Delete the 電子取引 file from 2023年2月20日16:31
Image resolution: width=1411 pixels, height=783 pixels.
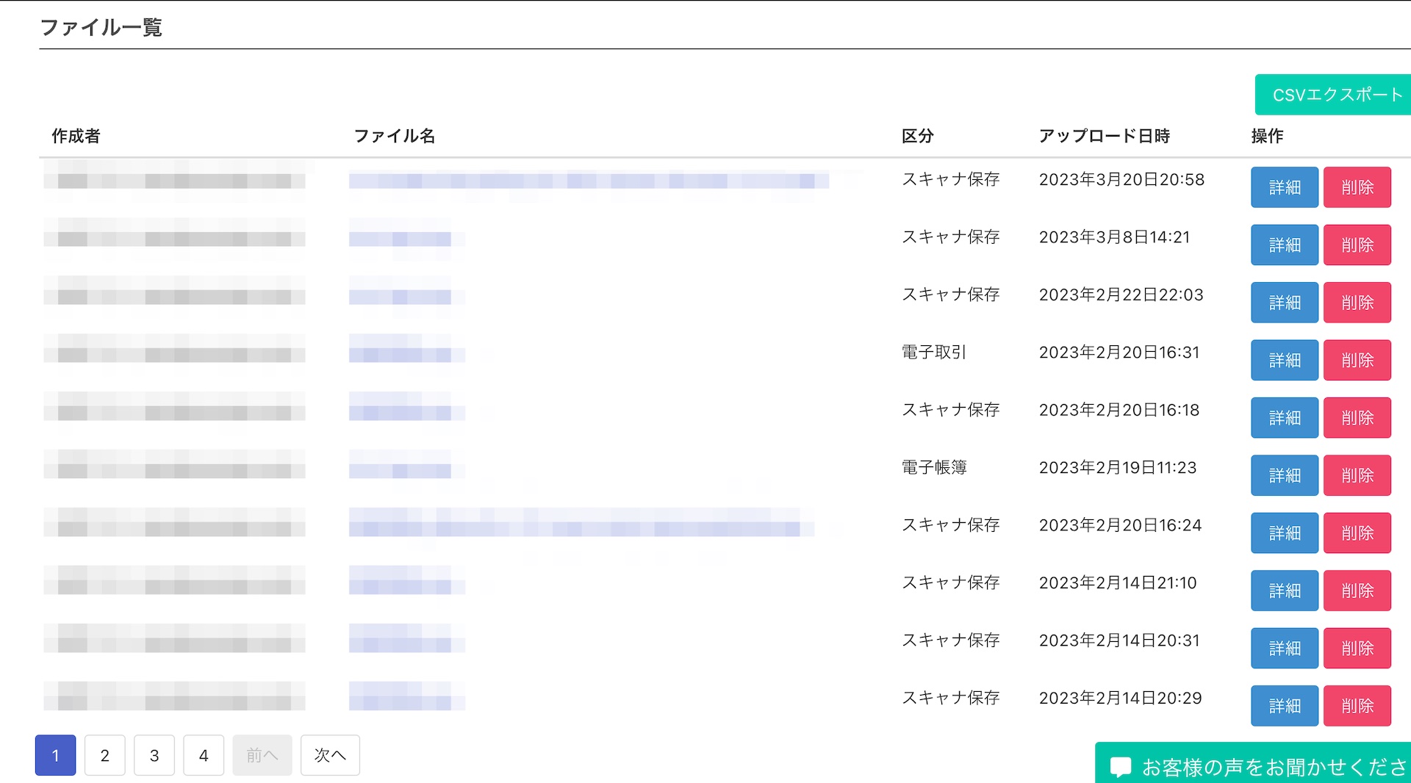1357,360
